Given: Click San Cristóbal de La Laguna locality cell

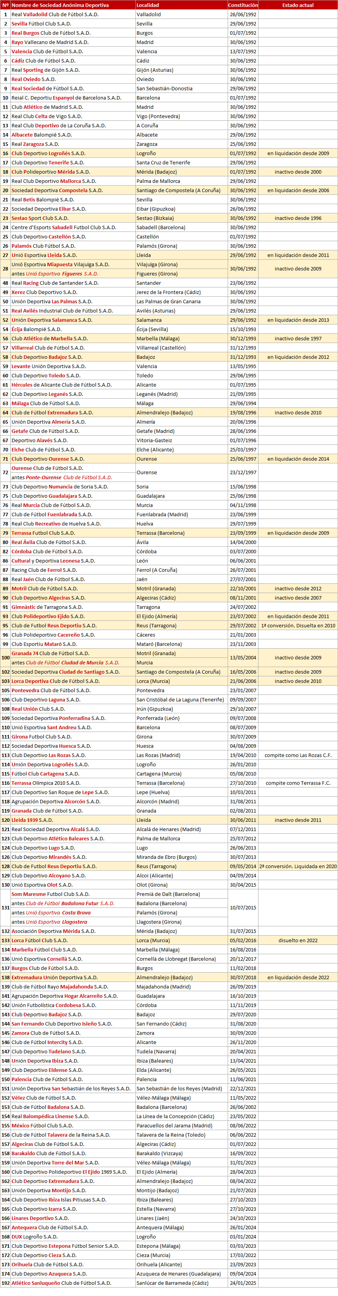Looking at the screenshot, I should click(x=180, y=700).
